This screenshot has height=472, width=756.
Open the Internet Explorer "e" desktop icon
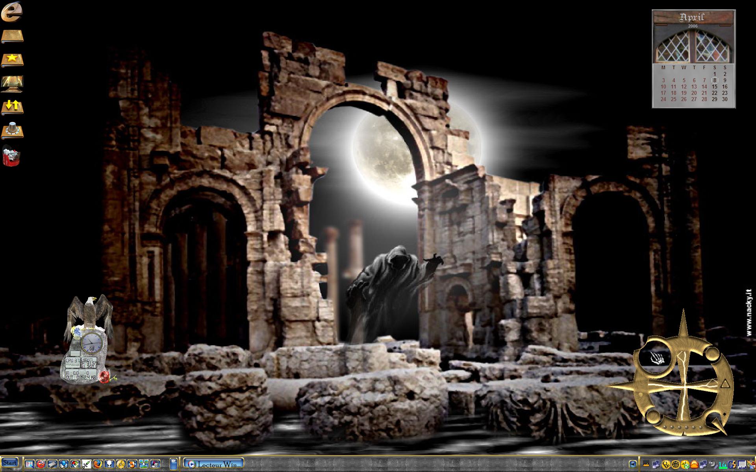tap(12, 11)
